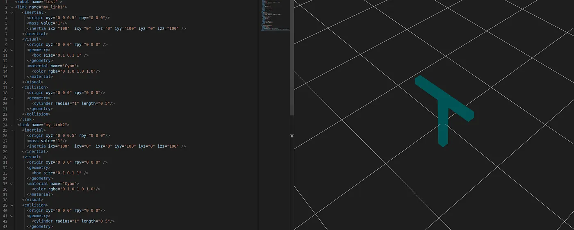Click material name="Cyan" on line 35
574x230 pixels.
coord(53,184)
